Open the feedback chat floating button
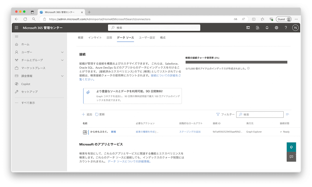Image resolution: width=312 pixels, height=187 pixels. click(x=291, y=157)
